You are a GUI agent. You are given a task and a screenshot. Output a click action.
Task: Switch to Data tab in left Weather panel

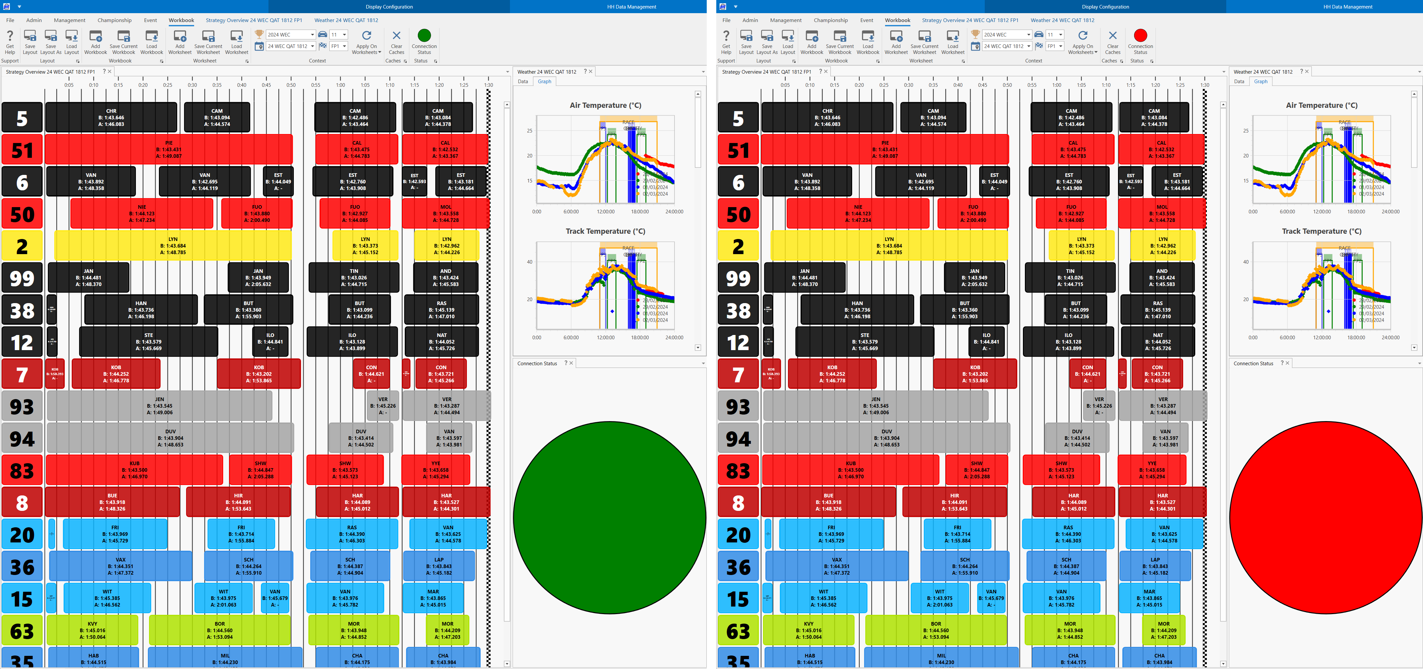[x=522, y=82]
